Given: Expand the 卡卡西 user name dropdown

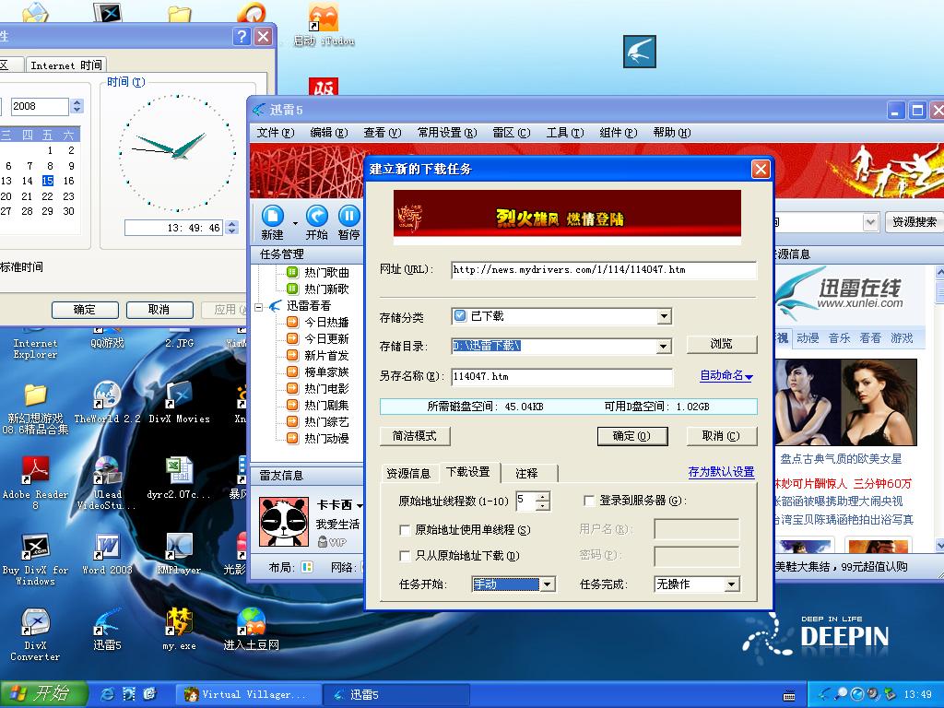Looking at the screenshot, I should coord(360,505).
